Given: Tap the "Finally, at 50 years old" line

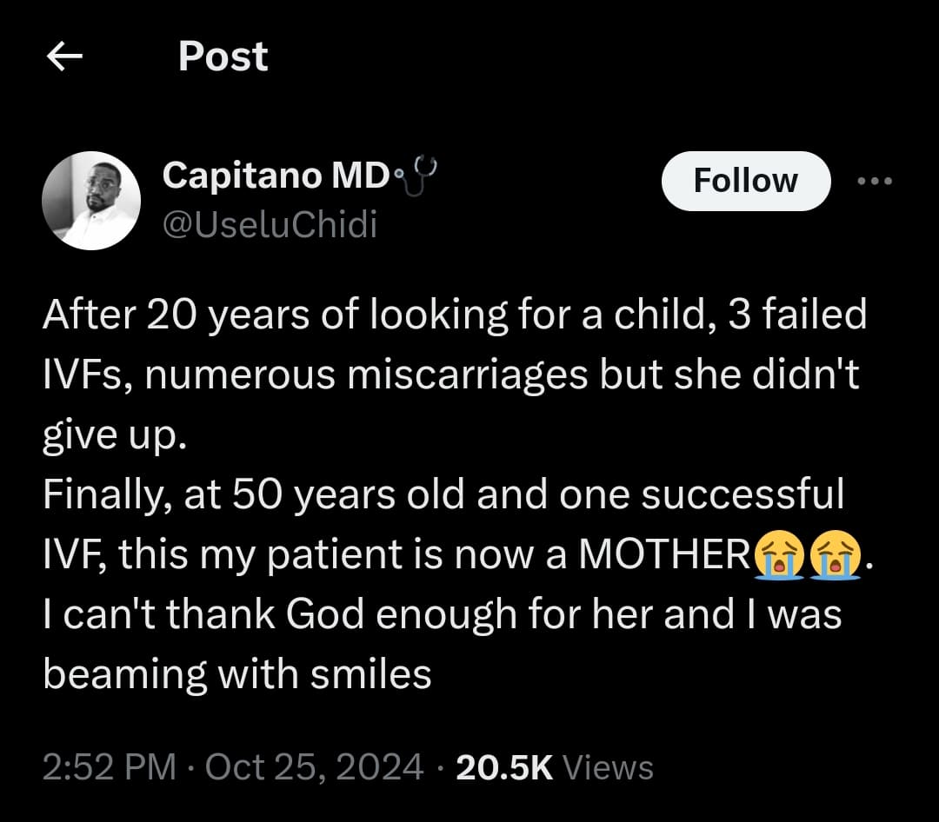Looking at the screenshot, I should (443, 495).
